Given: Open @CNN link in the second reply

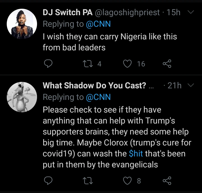Looking at the screenshot, I should click(98, 97).
